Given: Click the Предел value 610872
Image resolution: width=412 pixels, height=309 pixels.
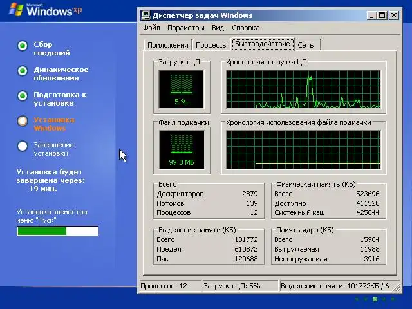Looking at the screenshot, I should point(246,249).
